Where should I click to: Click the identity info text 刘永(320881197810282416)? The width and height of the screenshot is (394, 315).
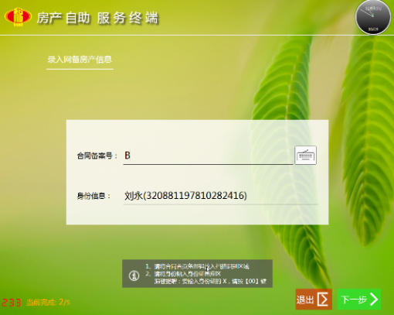[x=185, y=196]
